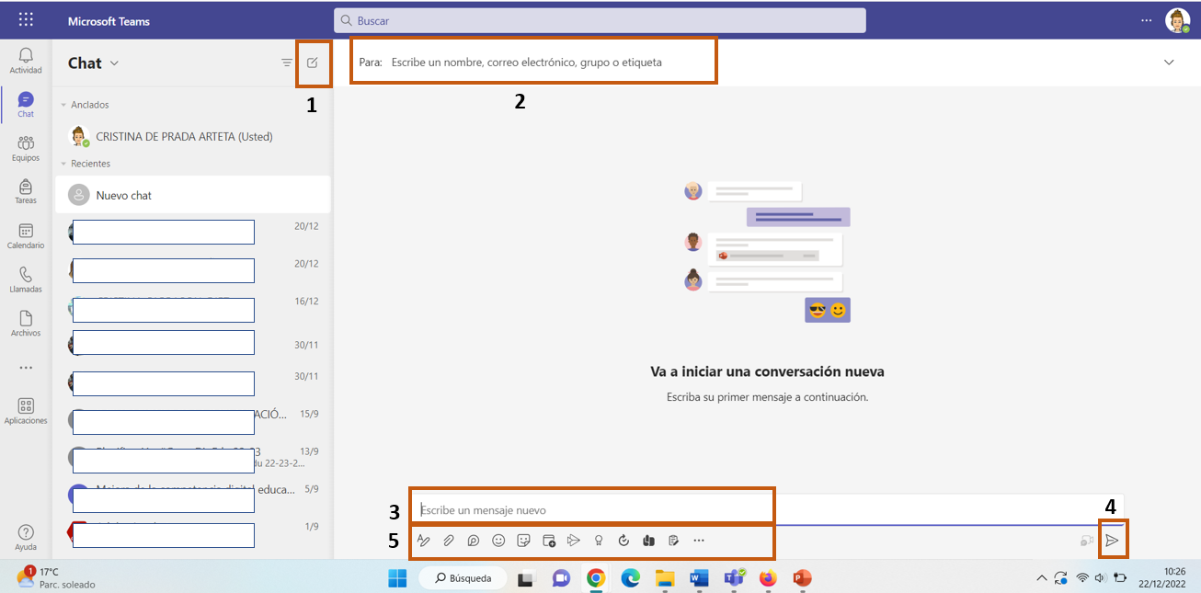Open the Llamadas section
Viewport: 1201px width, 593px height.
(x=26, y=279)
